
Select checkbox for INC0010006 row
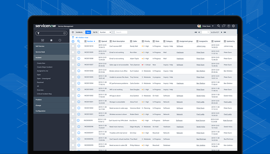point(73,71)
